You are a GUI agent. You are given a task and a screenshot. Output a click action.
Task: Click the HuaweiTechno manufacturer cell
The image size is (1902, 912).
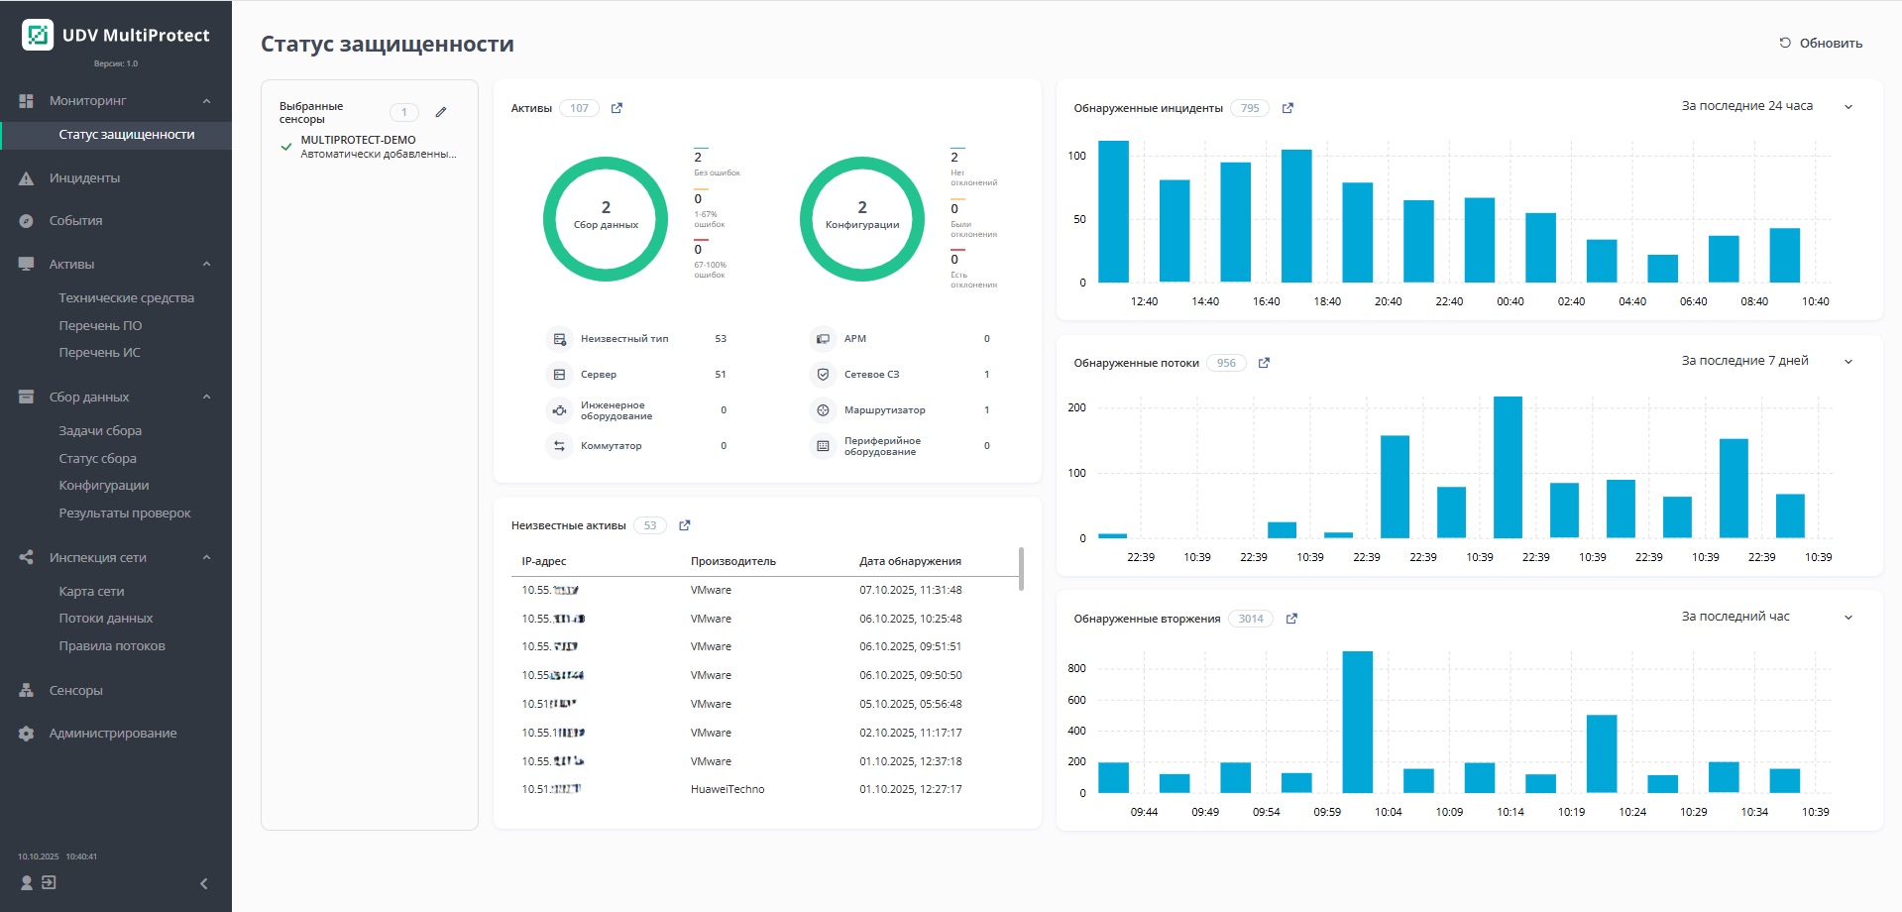point(727,790)
